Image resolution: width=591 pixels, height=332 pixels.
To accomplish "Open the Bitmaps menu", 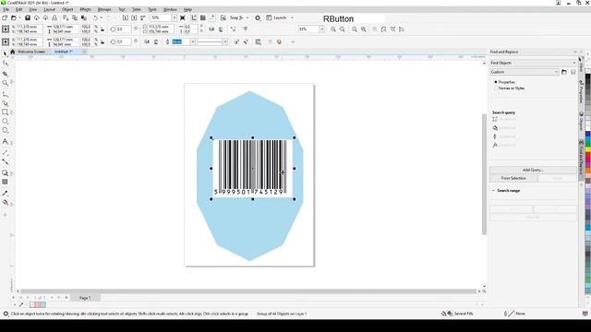I will pos(104,9).
